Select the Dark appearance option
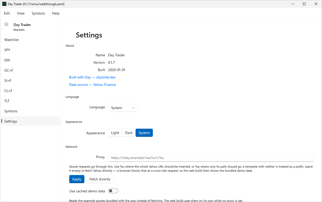Viewport: 322px width, 202px height. pyautogui.click(x=129, y=133)
